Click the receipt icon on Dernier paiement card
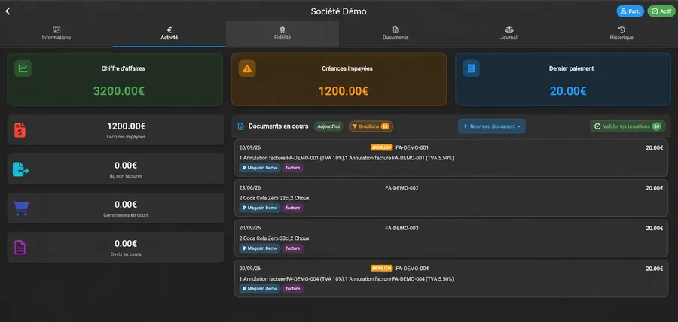This screenshot has height=322, width=678. pyautogui.click(x=471, y=68)
